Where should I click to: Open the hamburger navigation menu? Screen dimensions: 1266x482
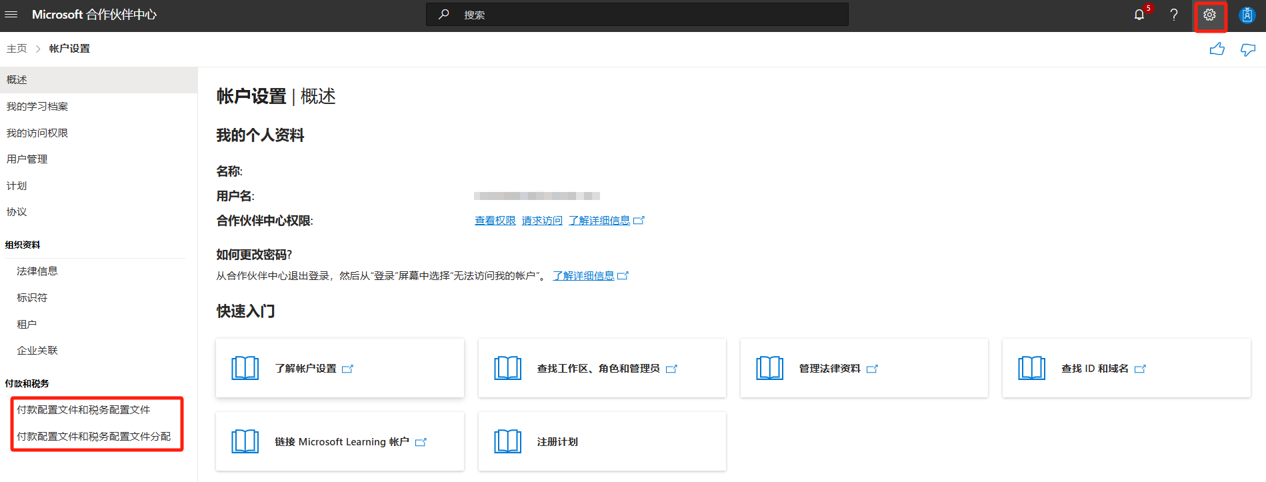pos(11,15)
